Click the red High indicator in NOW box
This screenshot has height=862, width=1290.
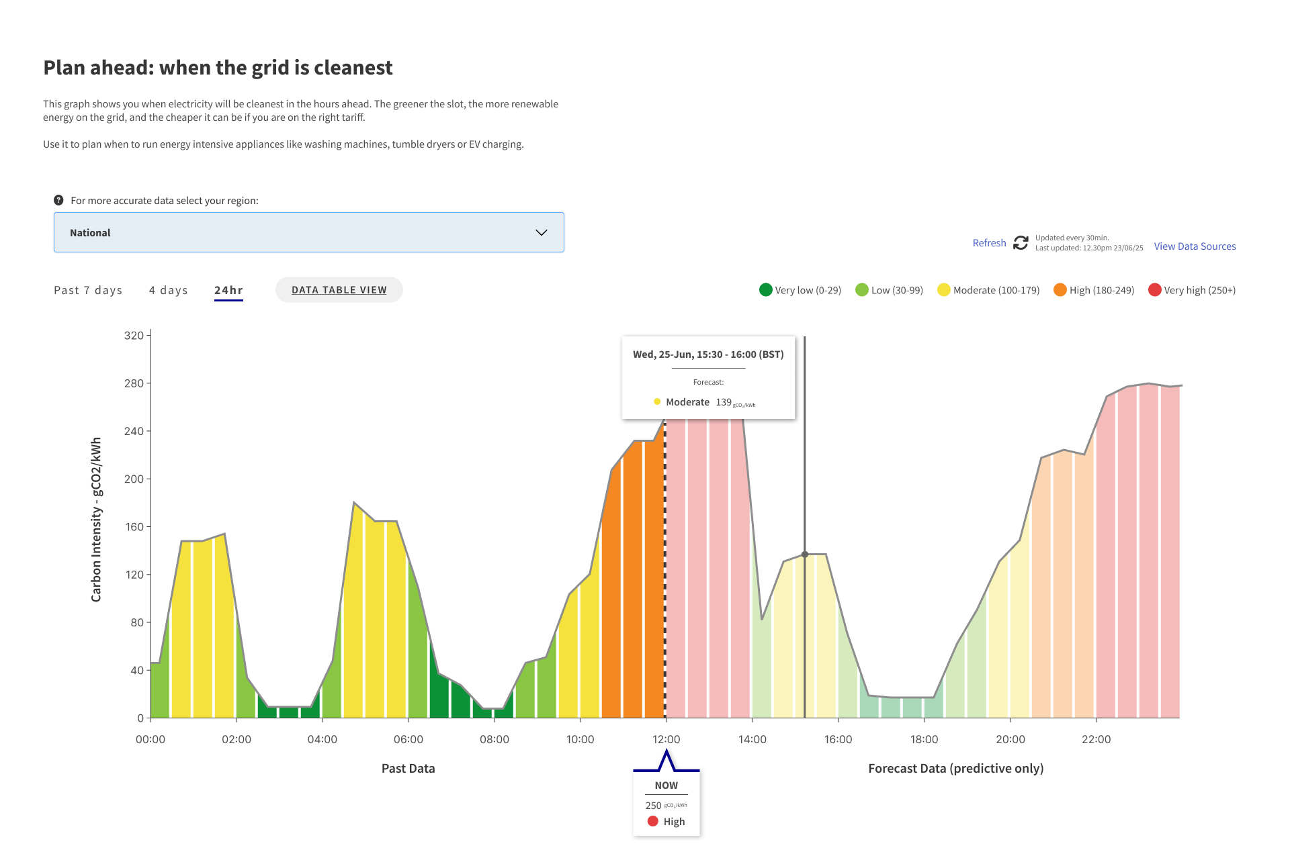tap(652, 821)
